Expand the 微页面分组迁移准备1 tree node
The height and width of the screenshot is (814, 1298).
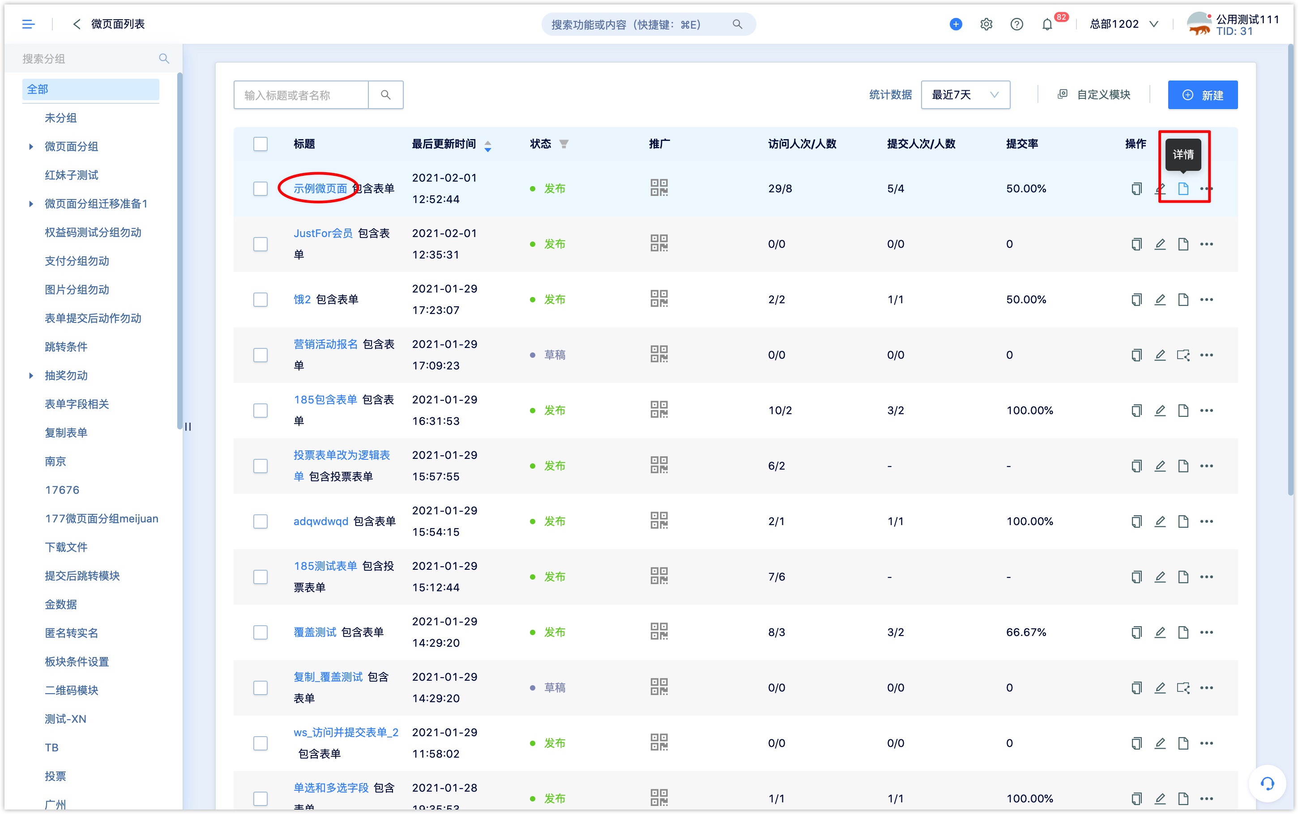pyautogui.click(x=31, y=203)
